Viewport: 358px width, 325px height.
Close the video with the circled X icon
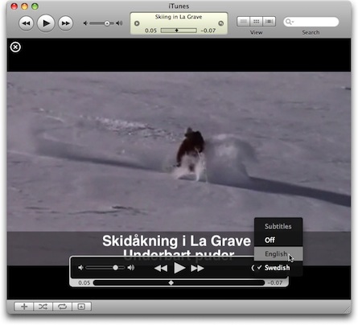(x=15, y=47)
